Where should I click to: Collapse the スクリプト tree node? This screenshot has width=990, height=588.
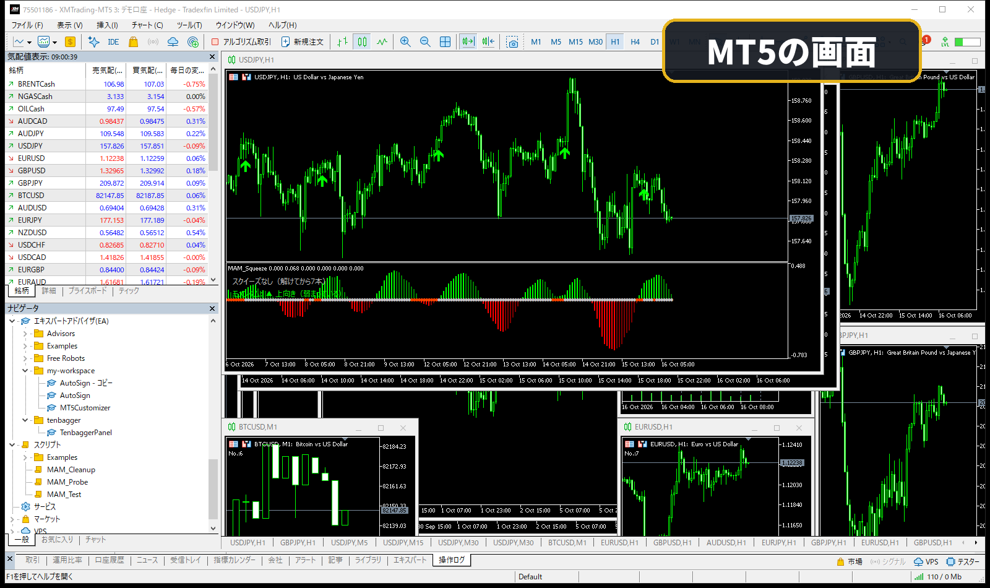(x=12, y=445)
